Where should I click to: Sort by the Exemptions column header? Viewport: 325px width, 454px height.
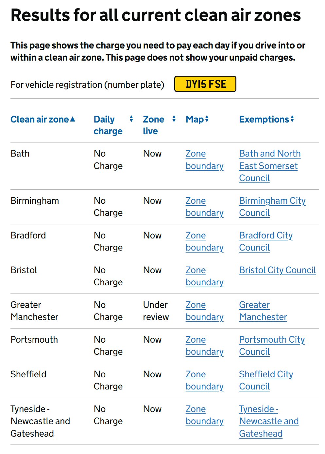coord(264,120)
